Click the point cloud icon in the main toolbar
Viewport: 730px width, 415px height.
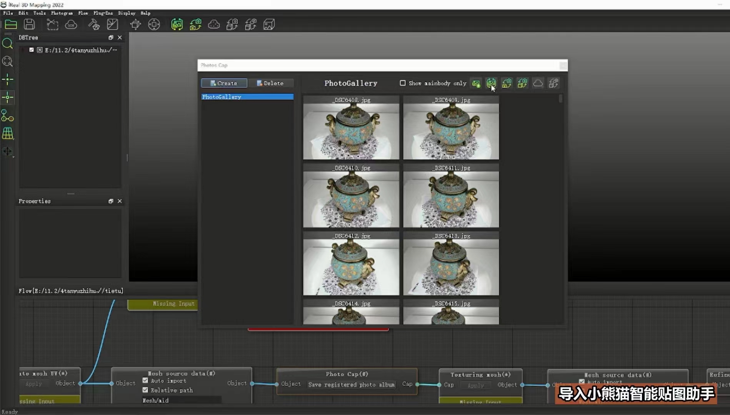pyautogui.click(x=214, y=25)
